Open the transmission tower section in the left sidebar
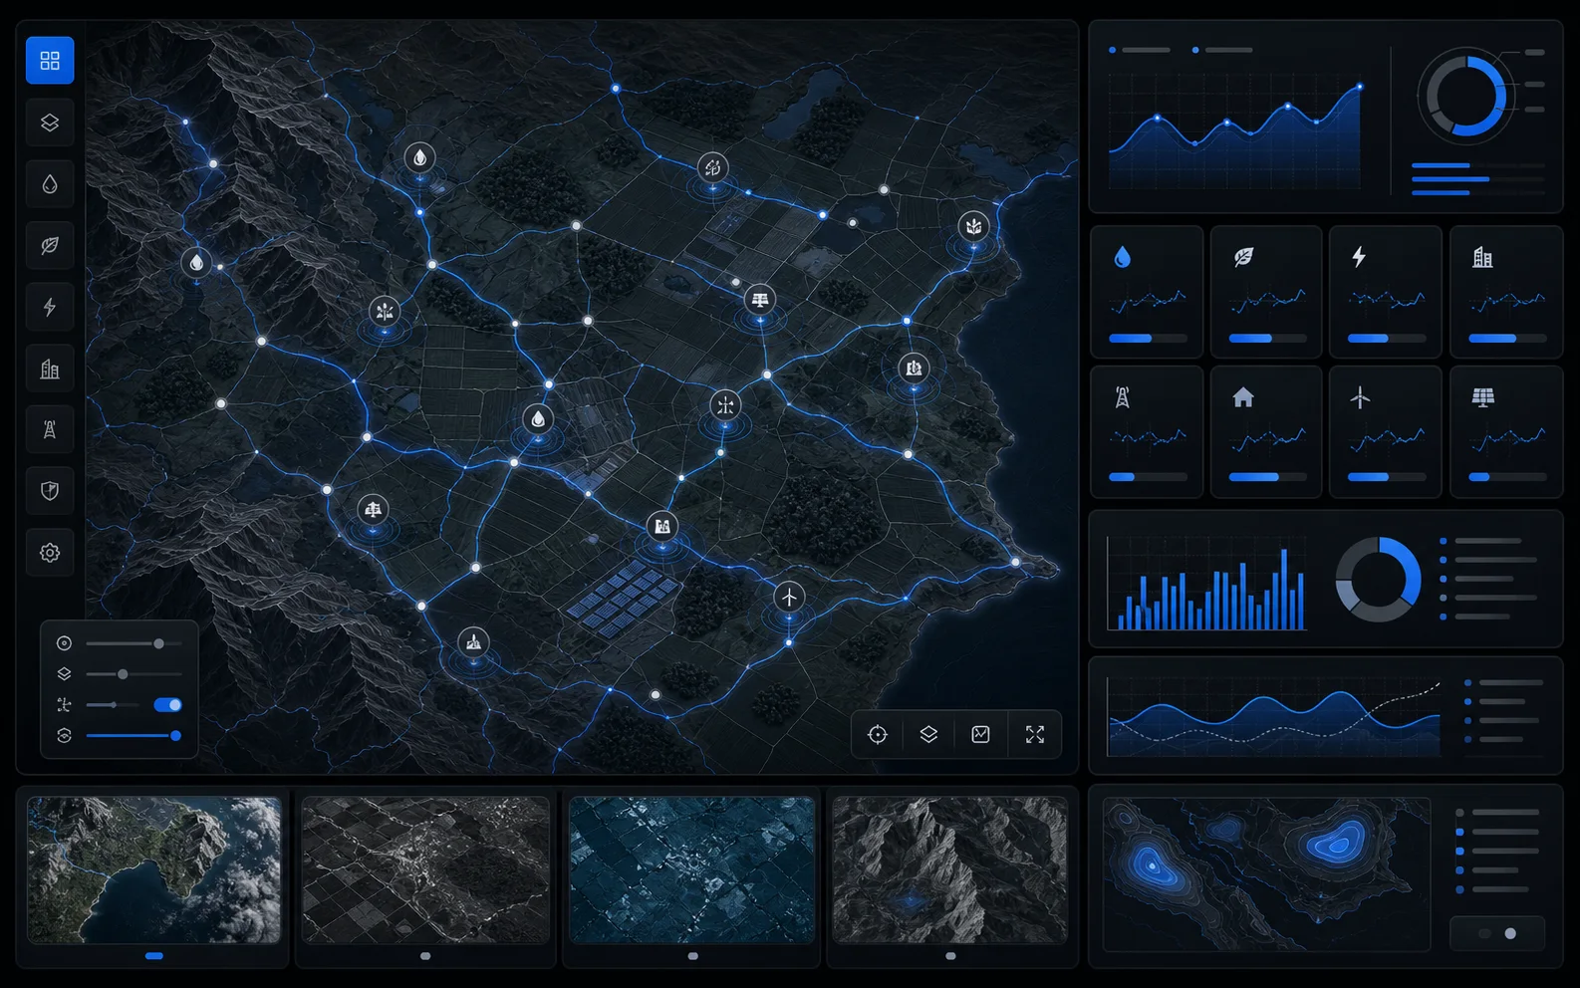The width and height of the screenshot is (1580, 988). click(50, 429)
